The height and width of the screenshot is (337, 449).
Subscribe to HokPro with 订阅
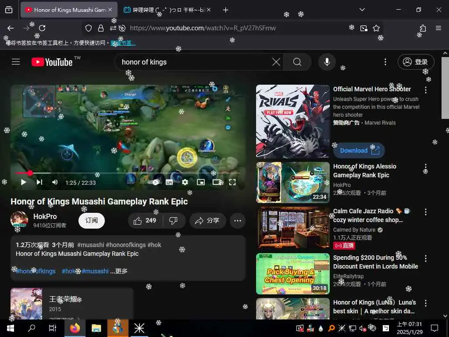point(92,221)
